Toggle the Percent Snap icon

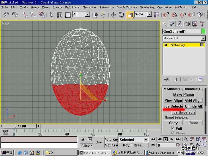(183, 15)
